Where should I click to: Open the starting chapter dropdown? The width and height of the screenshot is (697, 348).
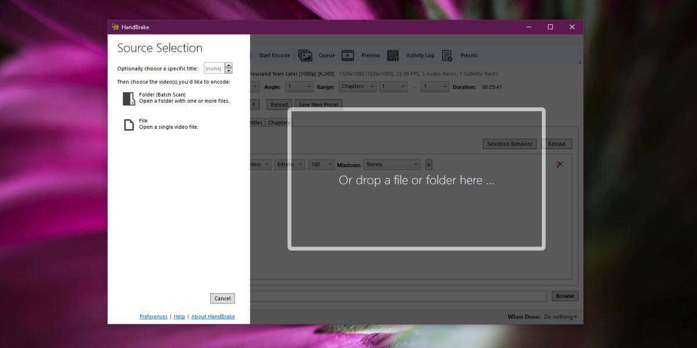coord(393,86)
